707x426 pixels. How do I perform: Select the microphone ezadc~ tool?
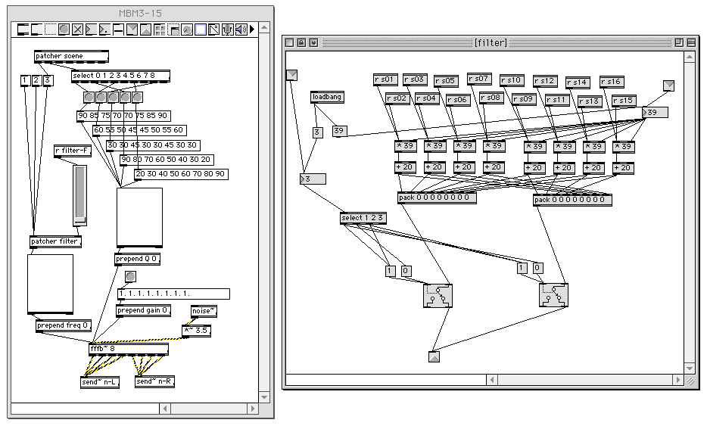(x=227, y=30)
